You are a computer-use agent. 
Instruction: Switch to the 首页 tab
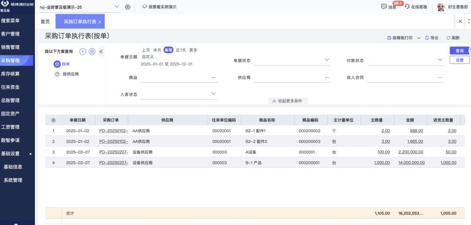tap(45, 22)
